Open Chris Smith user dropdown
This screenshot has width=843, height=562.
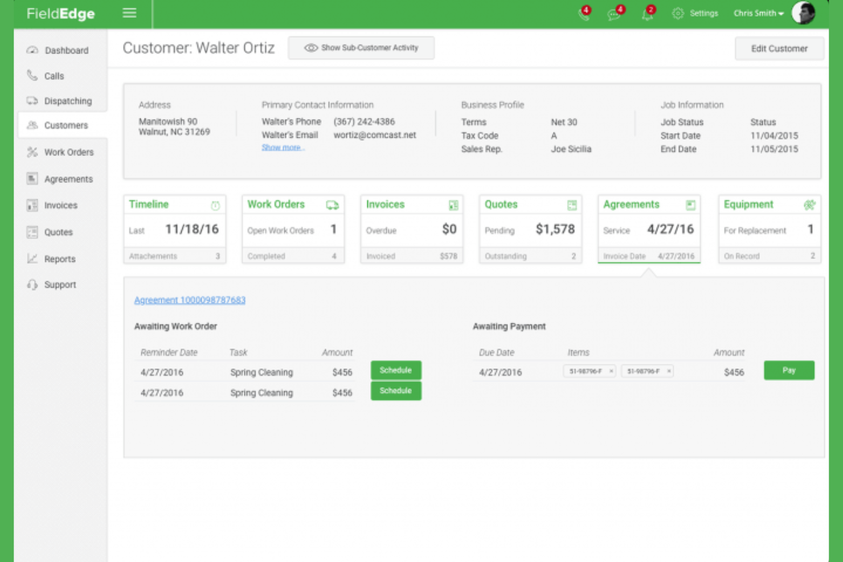coord(758,13)
